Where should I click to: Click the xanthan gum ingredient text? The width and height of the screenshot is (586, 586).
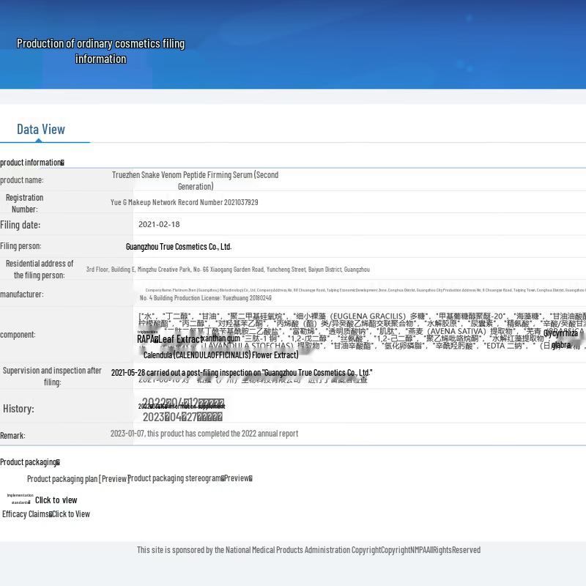click(220, 338)
